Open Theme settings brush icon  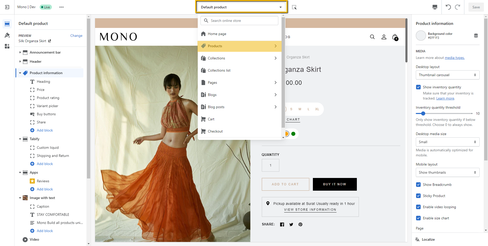(x=7, y=35)
